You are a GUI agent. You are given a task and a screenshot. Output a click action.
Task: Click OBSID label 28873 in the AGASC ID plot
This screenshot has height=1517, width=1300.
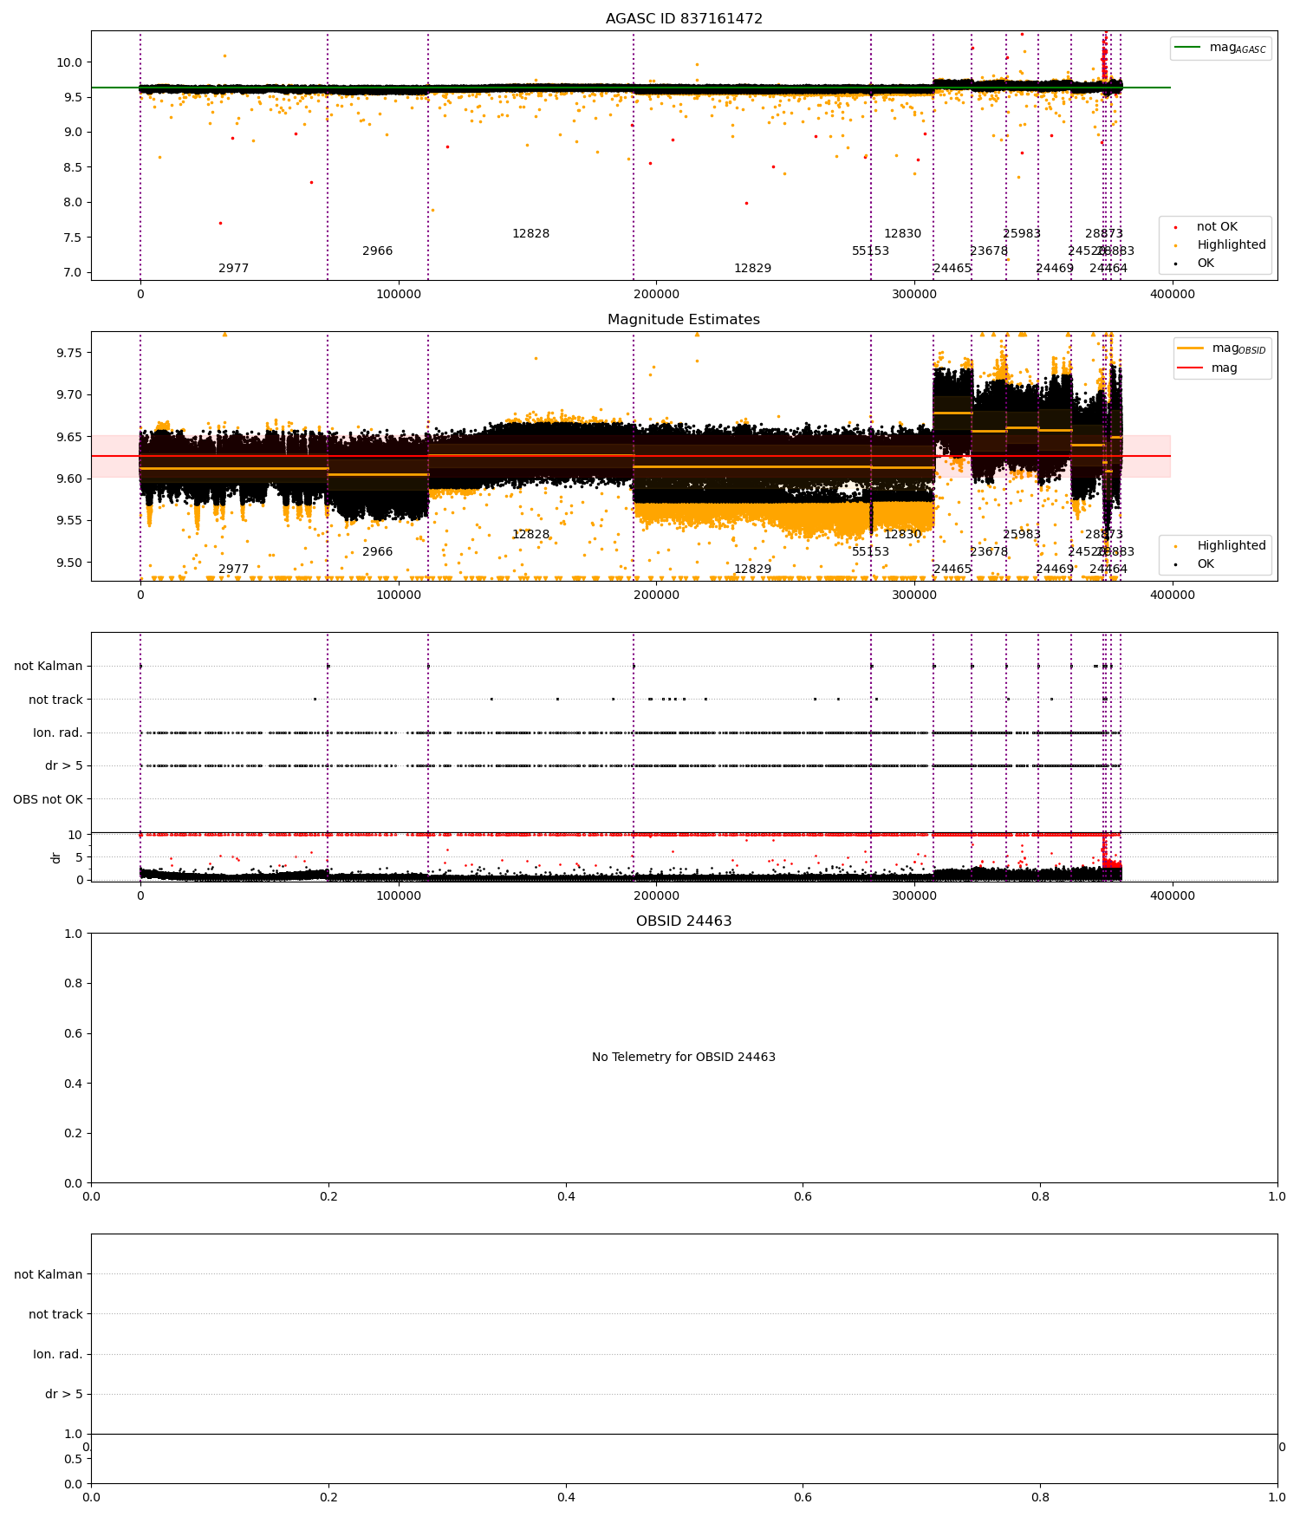[1104, 234]
